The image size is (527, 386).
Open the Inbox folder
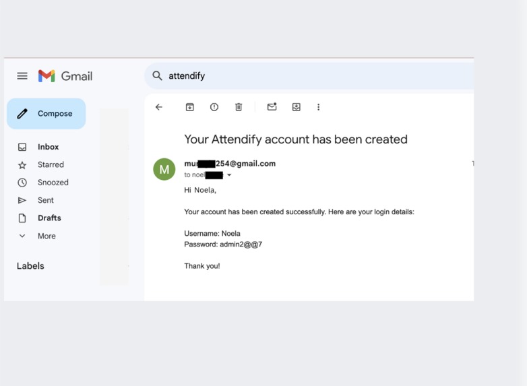(48, 147)
